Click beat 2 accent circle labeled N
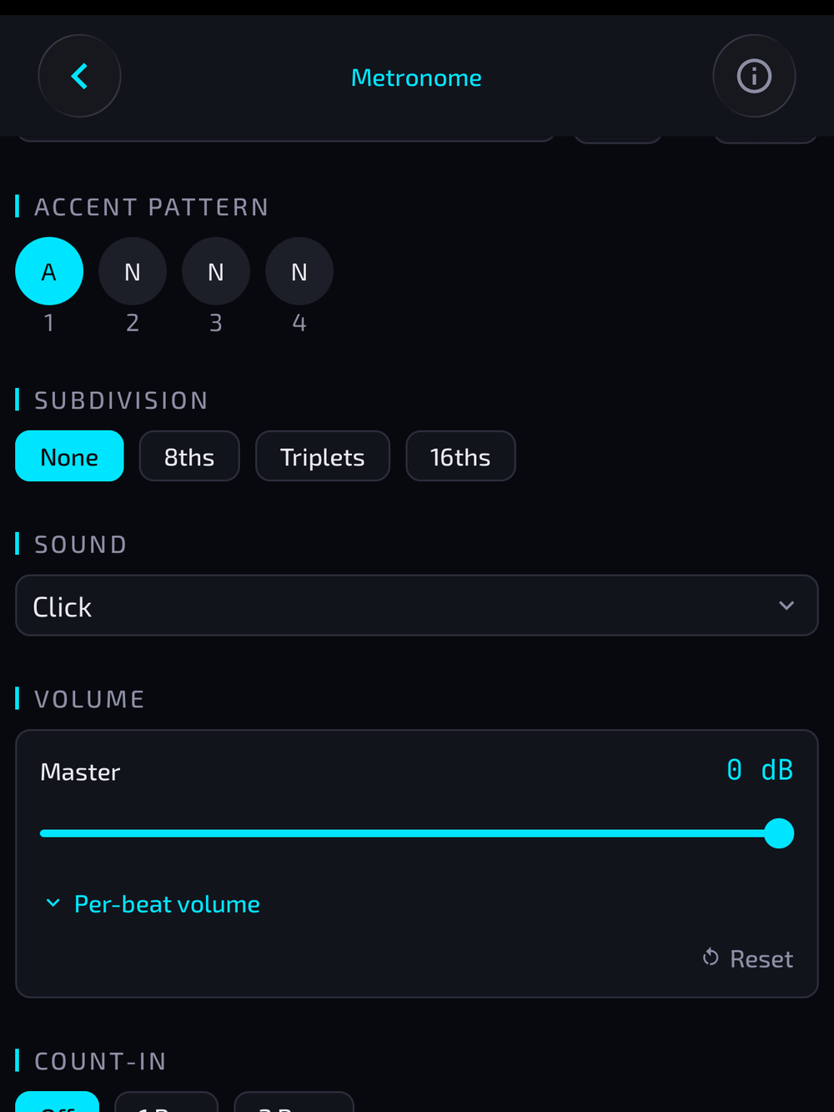834x1112 pixels. coord(132,271)
